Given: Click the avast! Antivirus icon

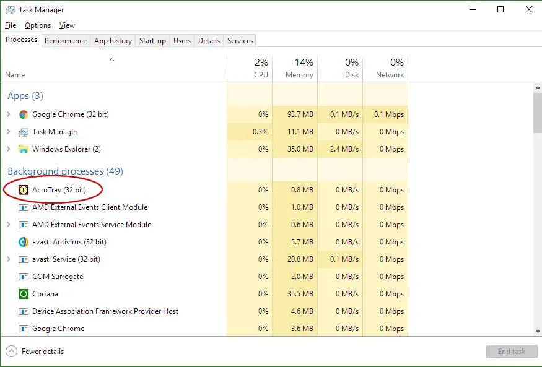Looking at the screenshot, I should pyautogui.click(x=23, y=241).
